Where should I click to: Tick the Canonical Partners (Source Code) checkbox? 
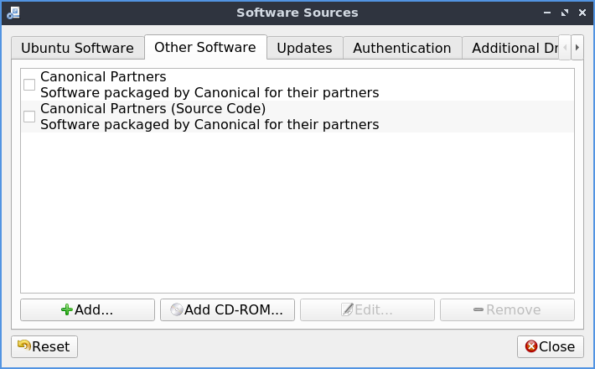tap(29, 117)
